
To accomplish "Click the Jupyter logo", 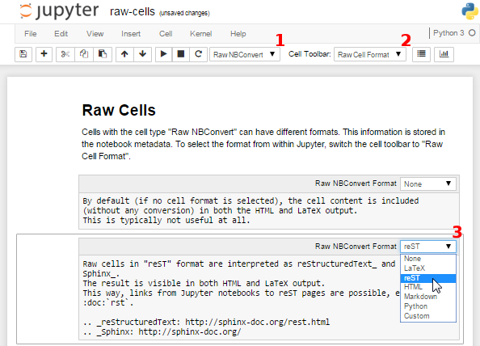I will coord(59,11).
